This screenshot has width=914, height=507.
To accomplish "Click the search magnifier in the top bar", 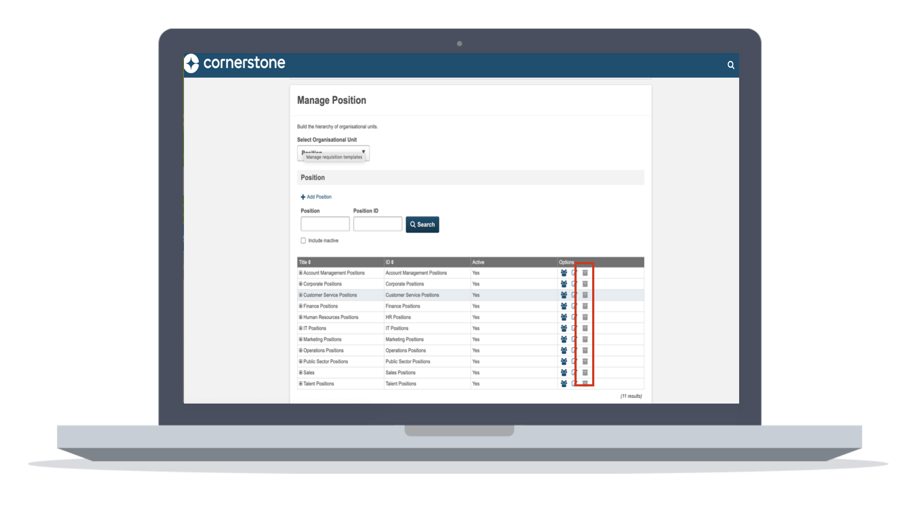I will coord(731,65).
